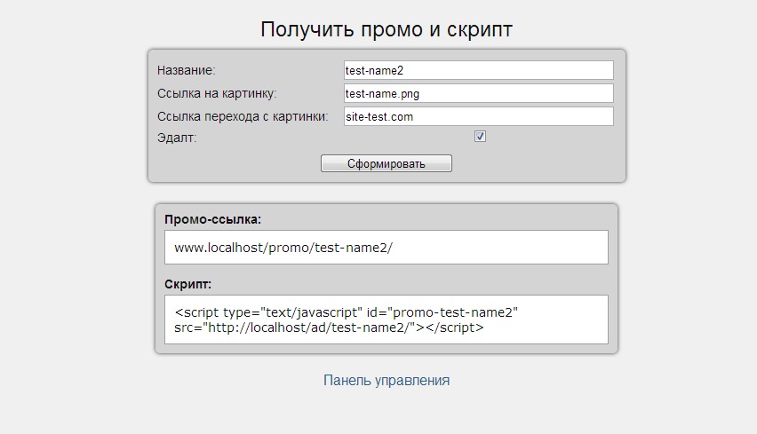Click the Скрипт: bold label

click(188, 284)
